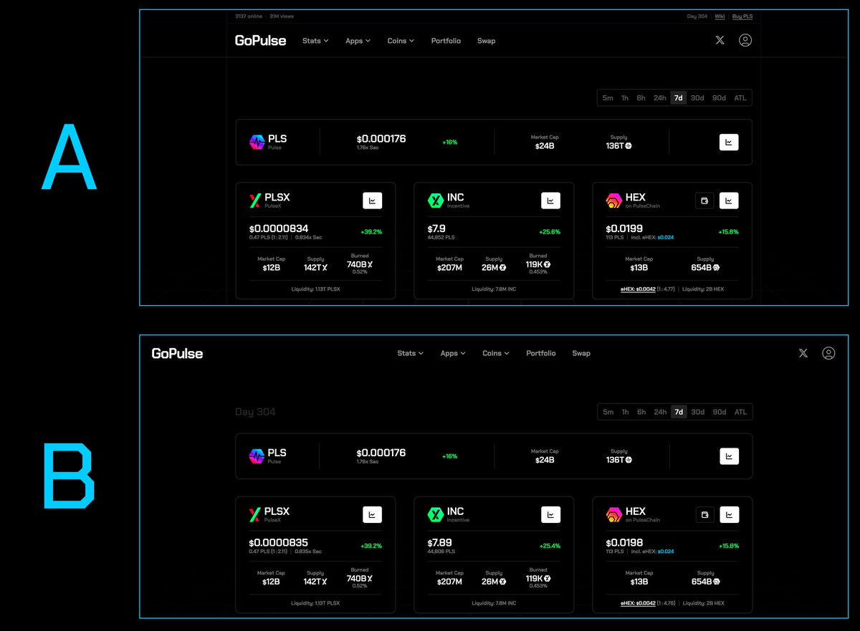Open the PLS price chart icon
Viewport: 860px width, 631px height.
[729, 142]
